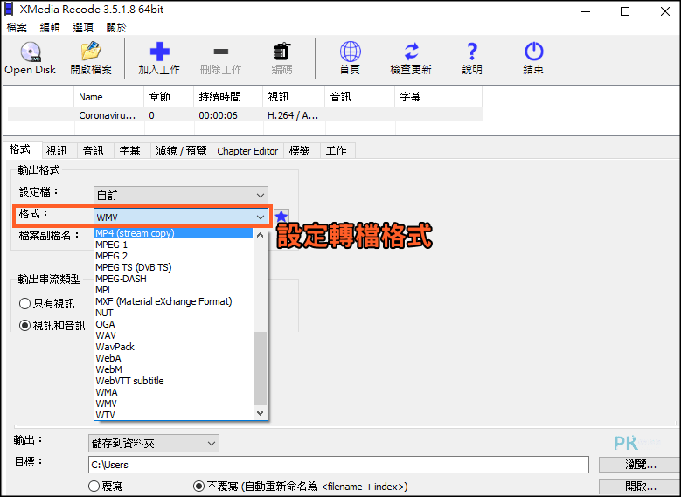Choose MPEG 2 from format list

click(173, 256)
